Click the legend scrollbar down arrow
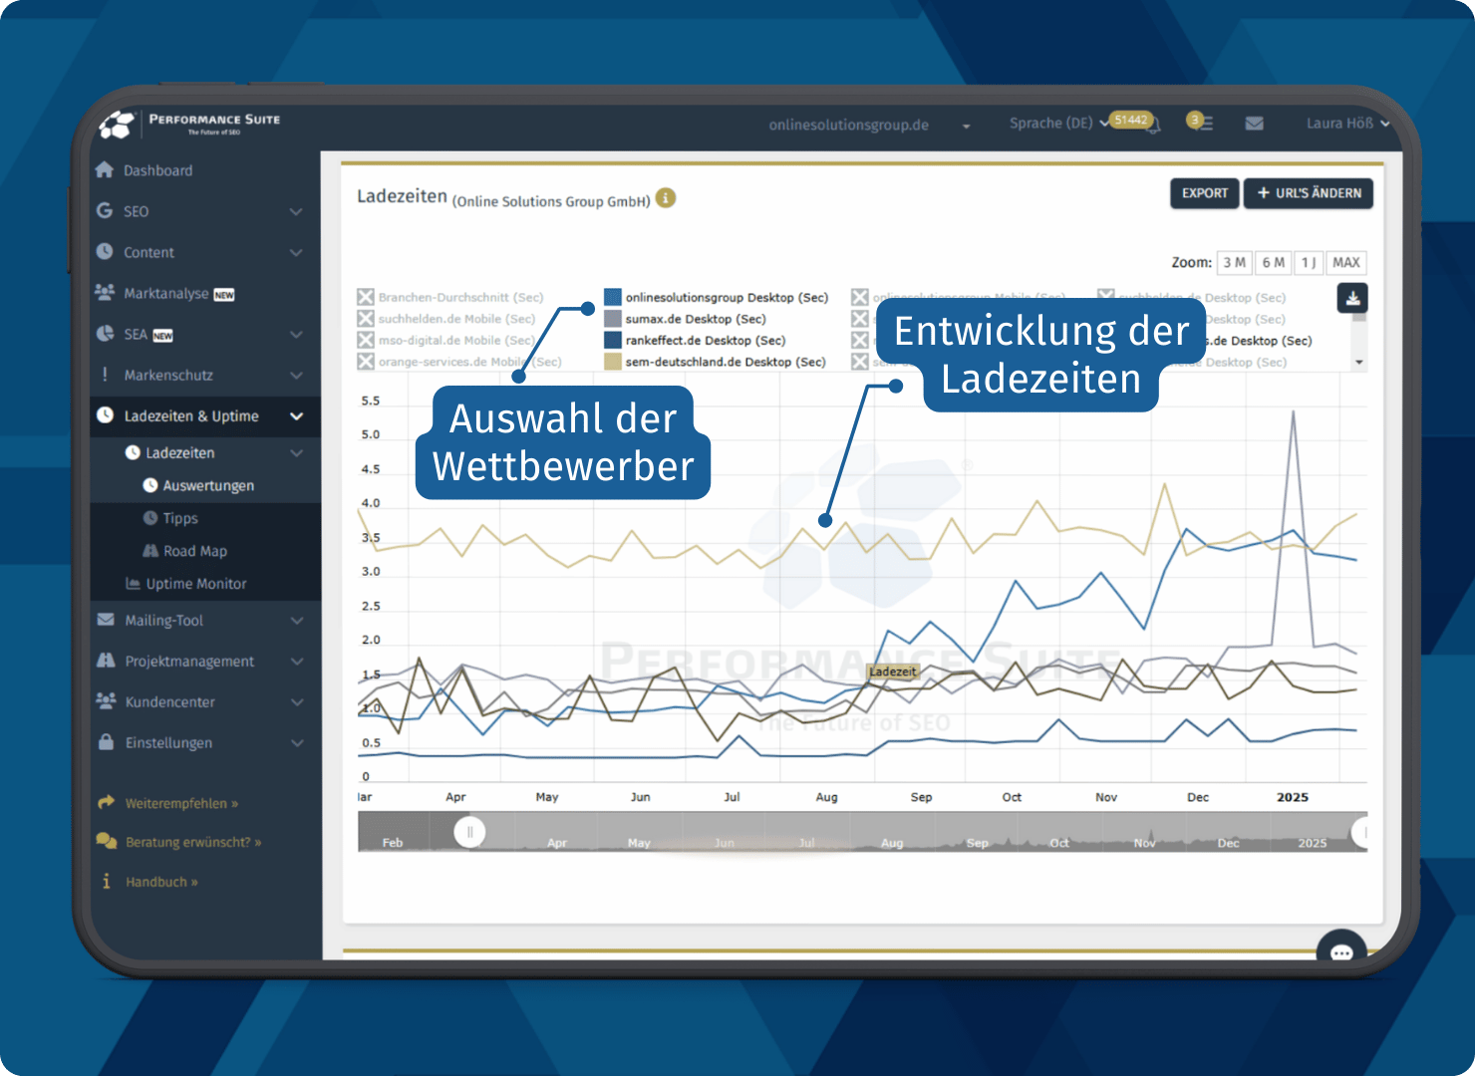Viewport: 1475px width, 1076px height. click(1359, 362)
